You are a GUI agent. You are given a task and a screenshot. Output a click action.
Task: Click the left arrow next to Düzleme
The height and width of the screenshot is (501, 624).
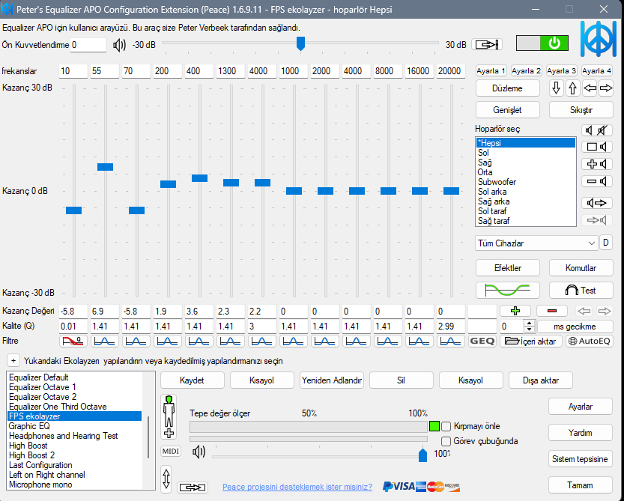(x=590, y=88)
